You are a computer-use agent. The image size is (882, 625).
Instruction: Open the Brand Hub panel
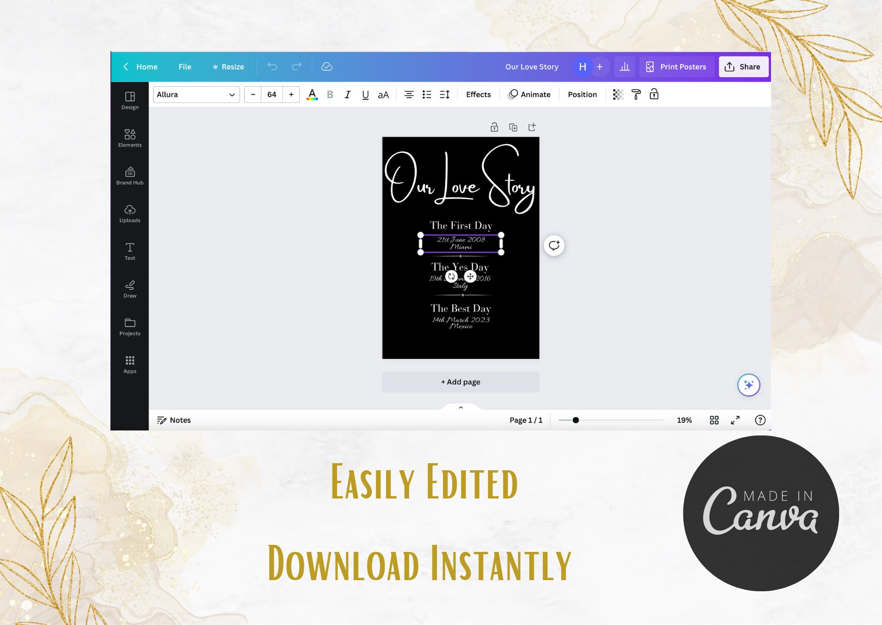[130, 175]
